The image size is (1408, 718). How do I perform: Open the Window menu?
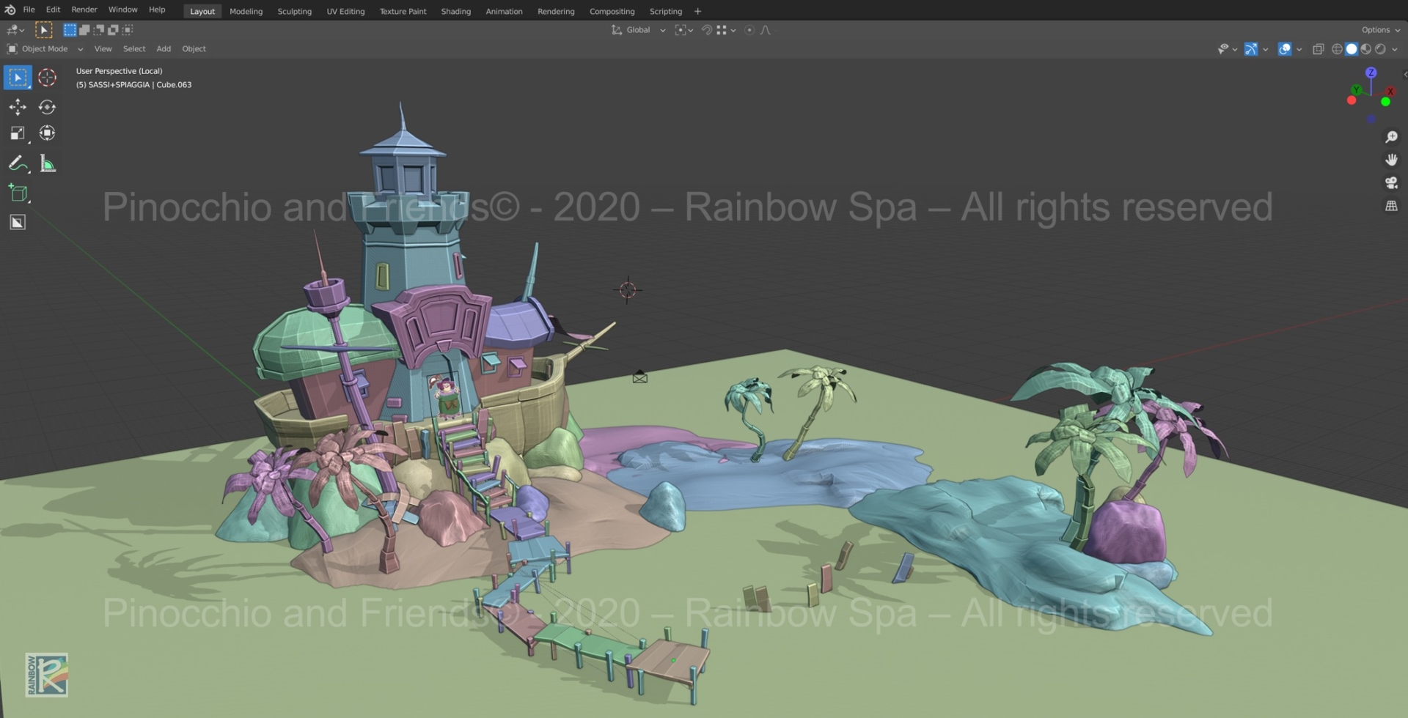123,10
